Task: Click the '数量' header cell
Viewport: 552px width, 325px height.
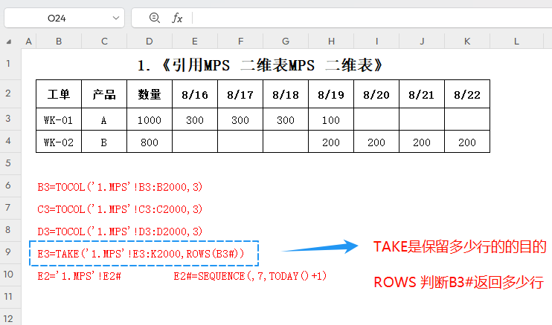Action: click(150, 94)
